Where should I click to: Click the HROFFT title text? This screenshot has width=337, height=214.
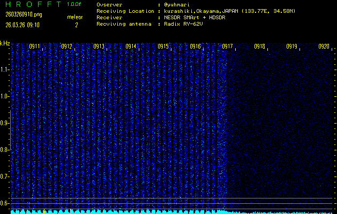pyautogui.click(x=33, y=4)
